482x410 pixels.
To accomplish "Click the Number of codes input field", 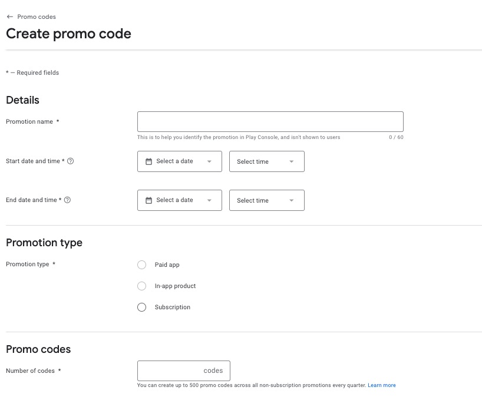I will (x=183, y=371).
